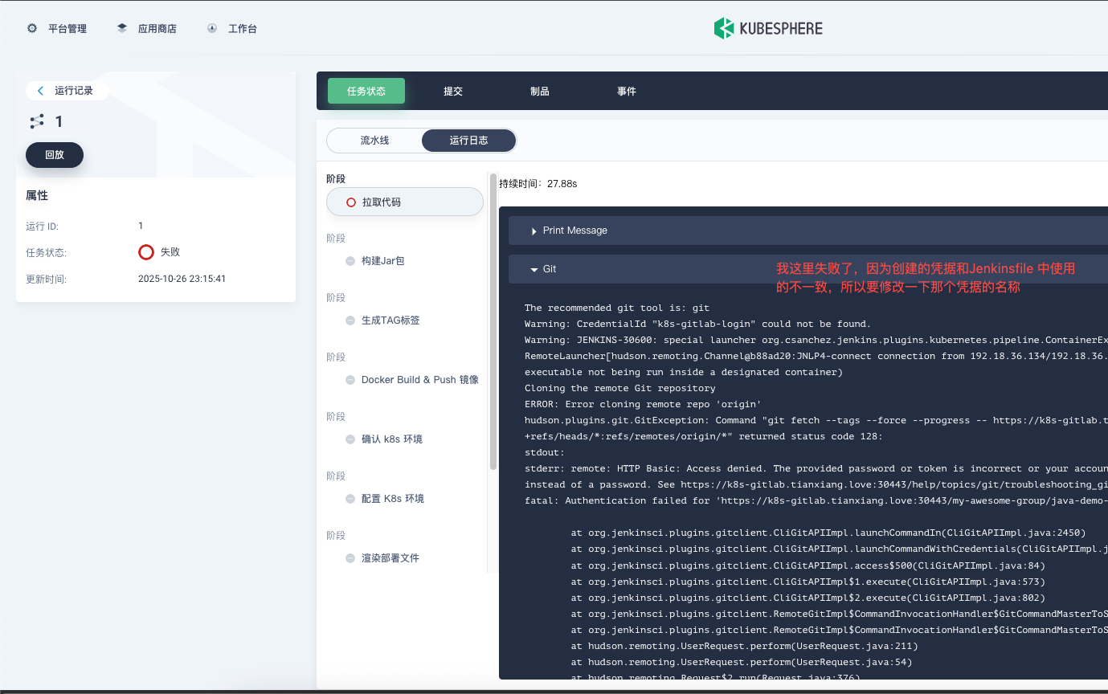
Task: Switch to the 流水线 view toggle
Action: [374, 141]
